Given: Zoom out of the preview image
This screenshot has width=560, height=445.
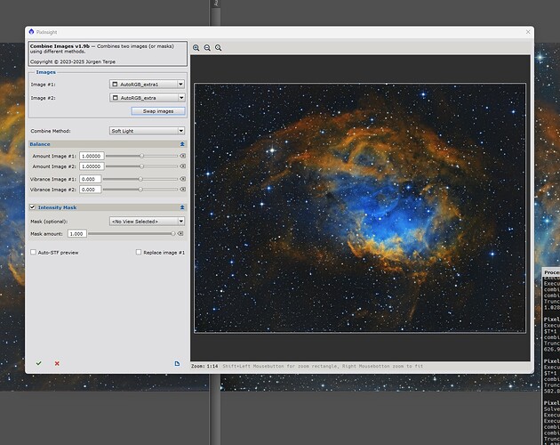Looking at the screenshot, I should pos(207,48).
